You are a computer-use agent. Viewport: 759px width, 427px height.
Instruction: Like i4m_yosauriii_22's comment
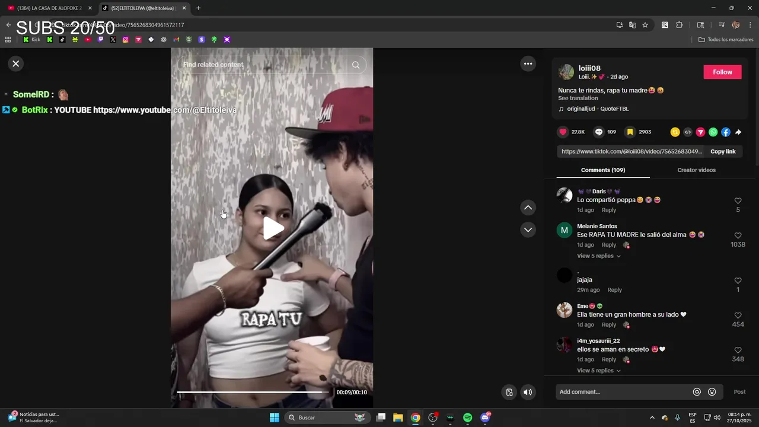[738, 350]
